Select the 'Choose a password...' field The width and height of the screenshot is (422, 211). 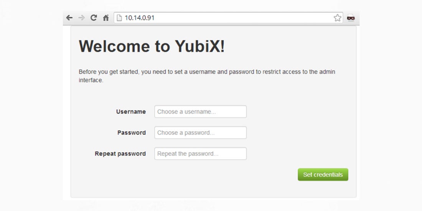tap(200, 133)
